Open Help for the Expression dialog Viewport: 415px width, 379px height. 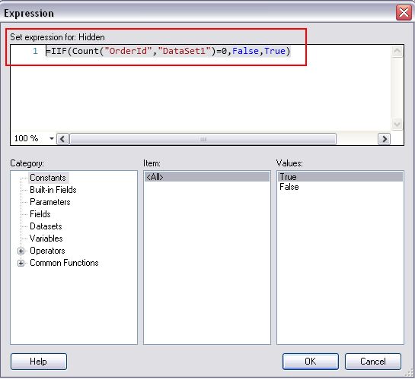(39, 362)
